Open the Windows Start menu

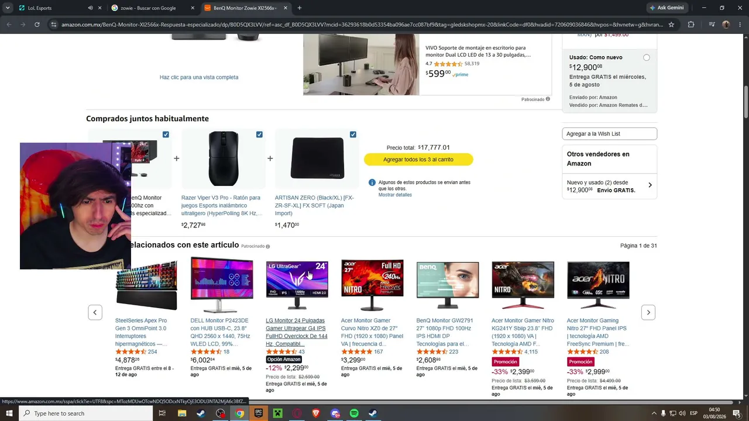9,413
